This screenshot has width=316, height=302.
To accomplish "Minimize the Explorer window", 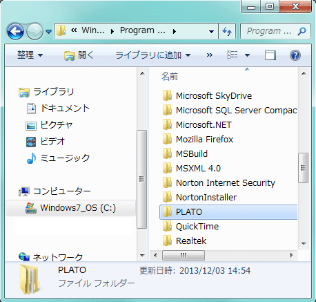I will click(251, 6).
